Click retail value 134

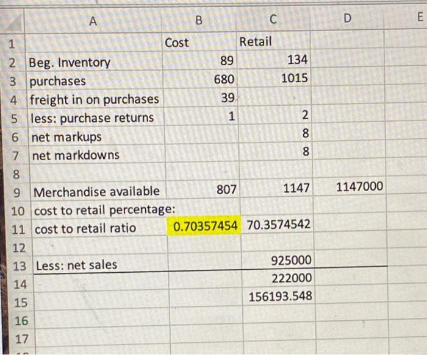pos(274,60)
